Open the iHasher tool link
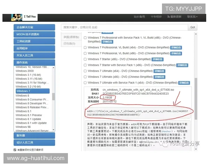Viewport: 209px width, 167px height. point(166,131)
